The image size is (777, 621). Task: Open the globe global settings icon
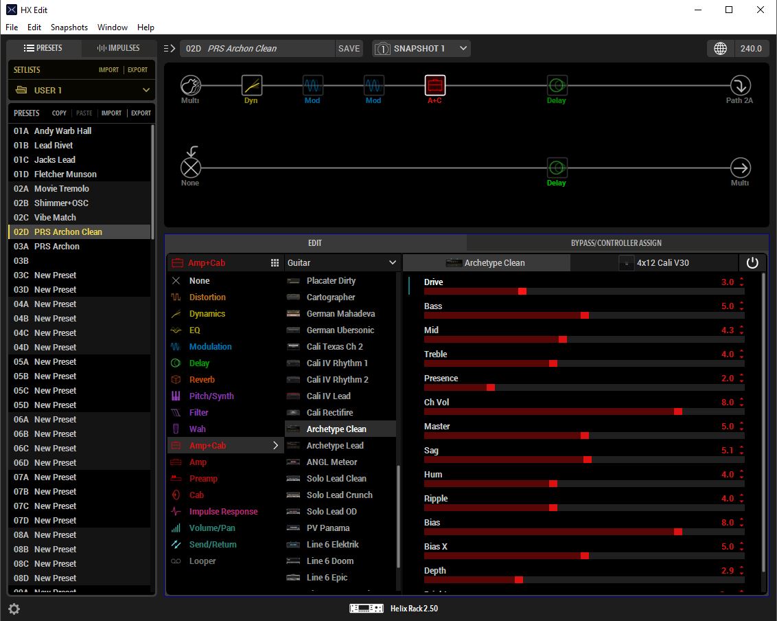[x=720, y=49]
